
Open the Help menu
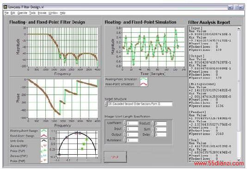[62, 13]
